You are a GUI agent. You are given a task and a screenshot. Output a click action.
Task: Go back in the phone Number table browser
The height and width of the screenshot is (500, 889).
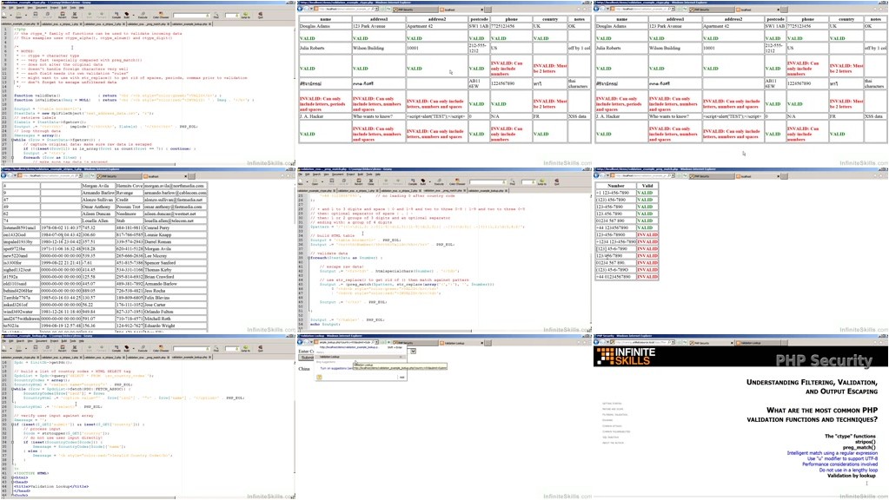click(596, 175)
